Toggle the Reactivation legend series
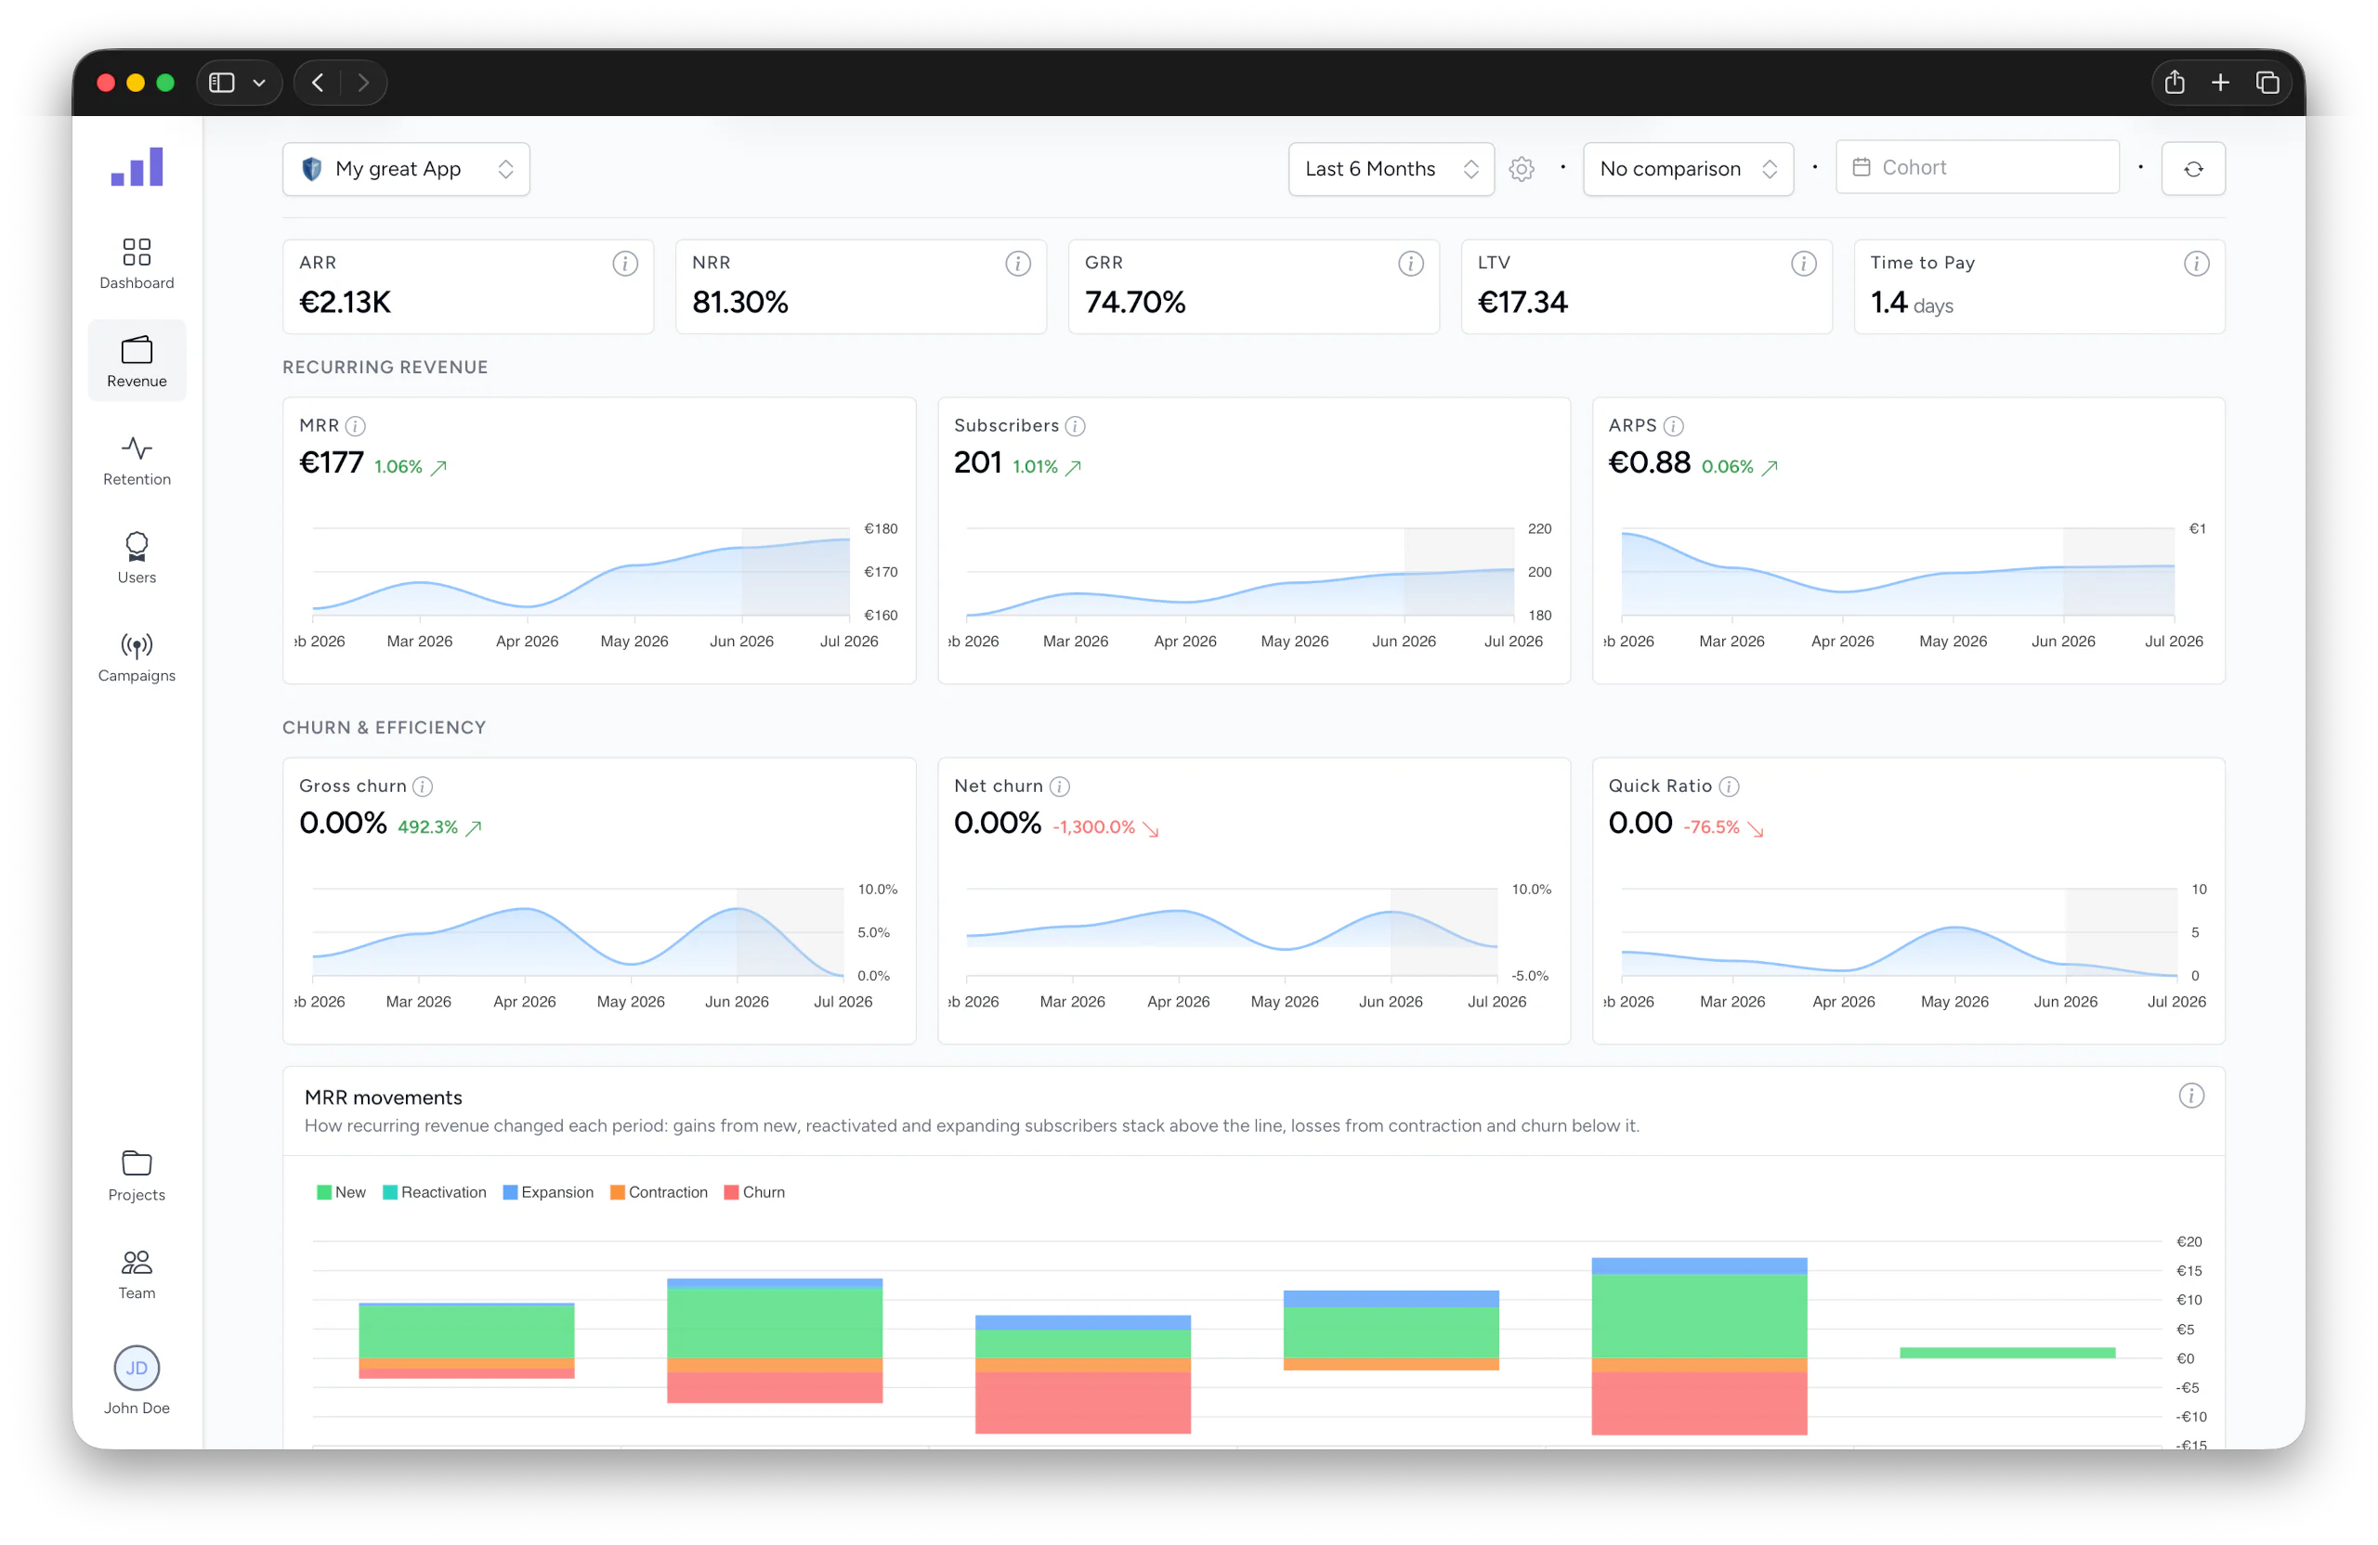The width and height of the screenshot is (2378, 1545). (x=434, y=1192)
